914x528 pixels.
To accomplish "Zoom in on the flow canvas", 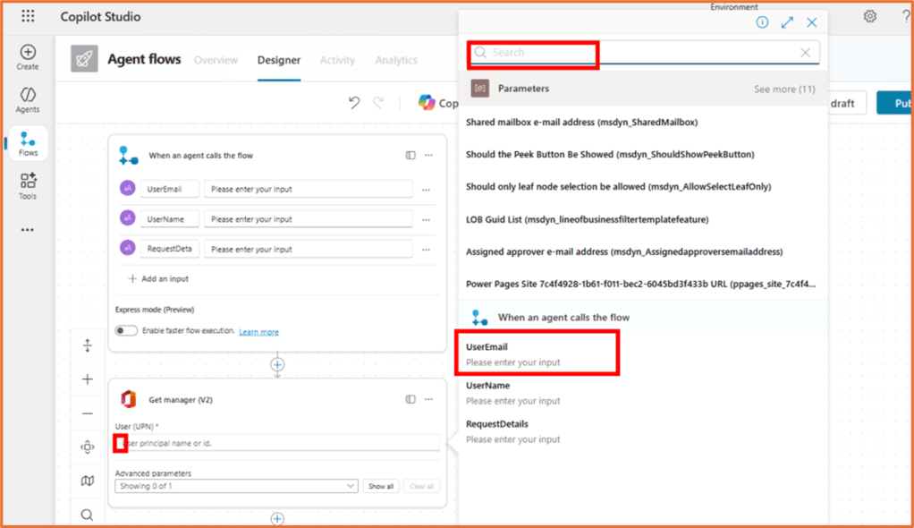I will coord(87,379).
